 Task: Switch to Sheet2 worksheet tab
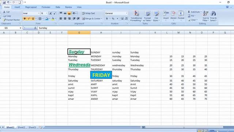tap(21, 127)
